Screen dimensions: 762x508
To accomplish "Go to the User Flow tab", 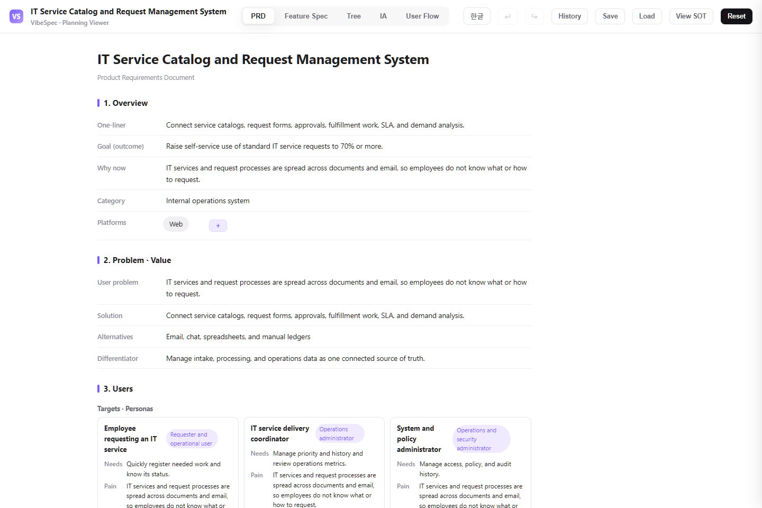I will pyautogui.click(x=422, y=16).
